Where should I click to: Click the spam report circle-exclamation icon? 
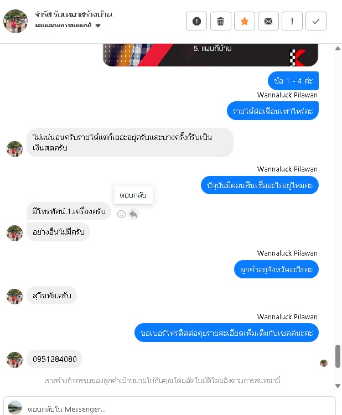pyautogui.click(x=196, y=21)
